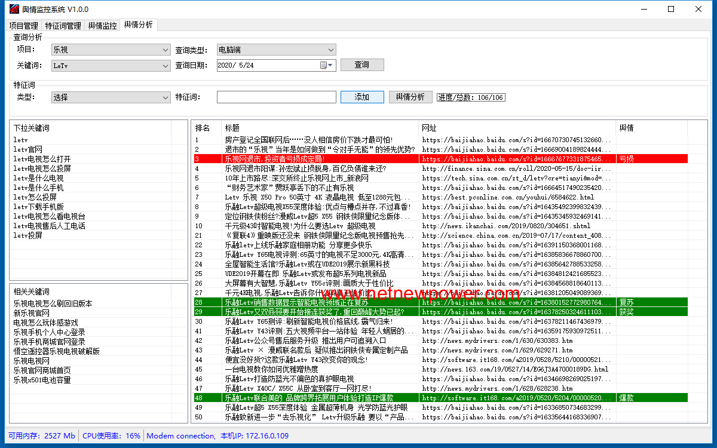
Task: Click the 网址 column header
Action: pyautogui.click(x=517, y=128)
